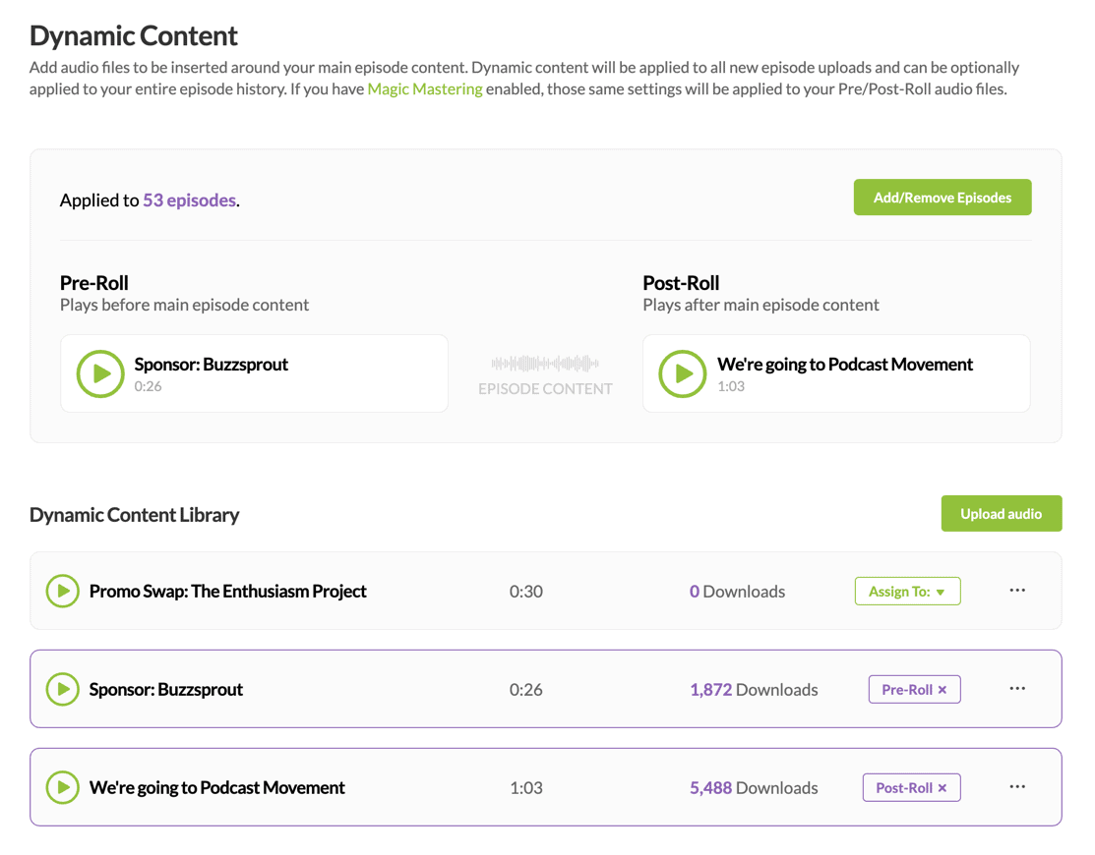Play Promo Swap: The Enthusiasm Project audio

[63, 591]
